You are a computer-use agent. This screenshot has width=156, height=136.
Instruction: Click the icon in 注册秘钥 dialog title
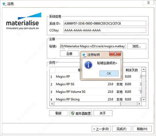(x=84, y=55)
